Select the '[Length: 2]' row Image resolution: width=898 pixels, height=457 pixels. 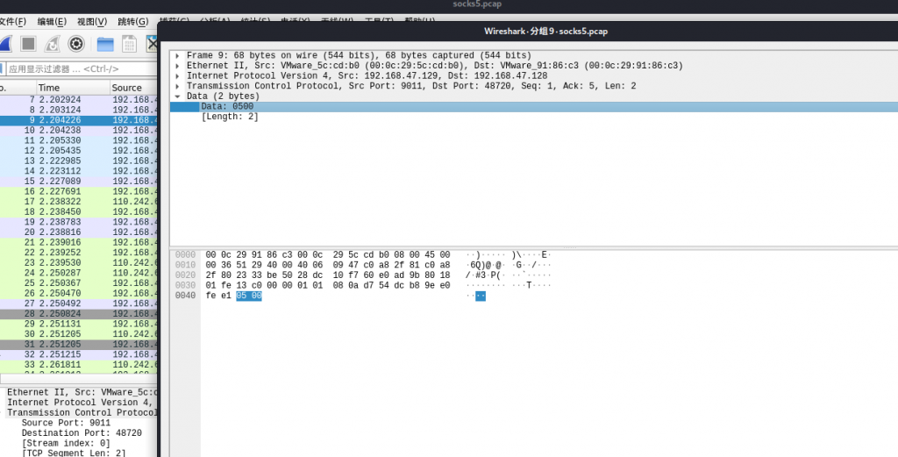point(534,117)
